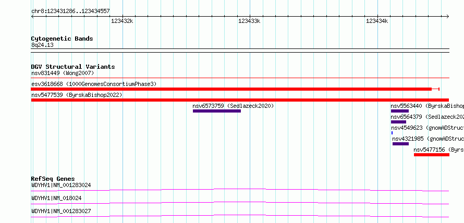Open nsv6573759 (Sedlazeck2020) variant label
Viewport: 464px width, 223px height.
(x=233, y=106)
